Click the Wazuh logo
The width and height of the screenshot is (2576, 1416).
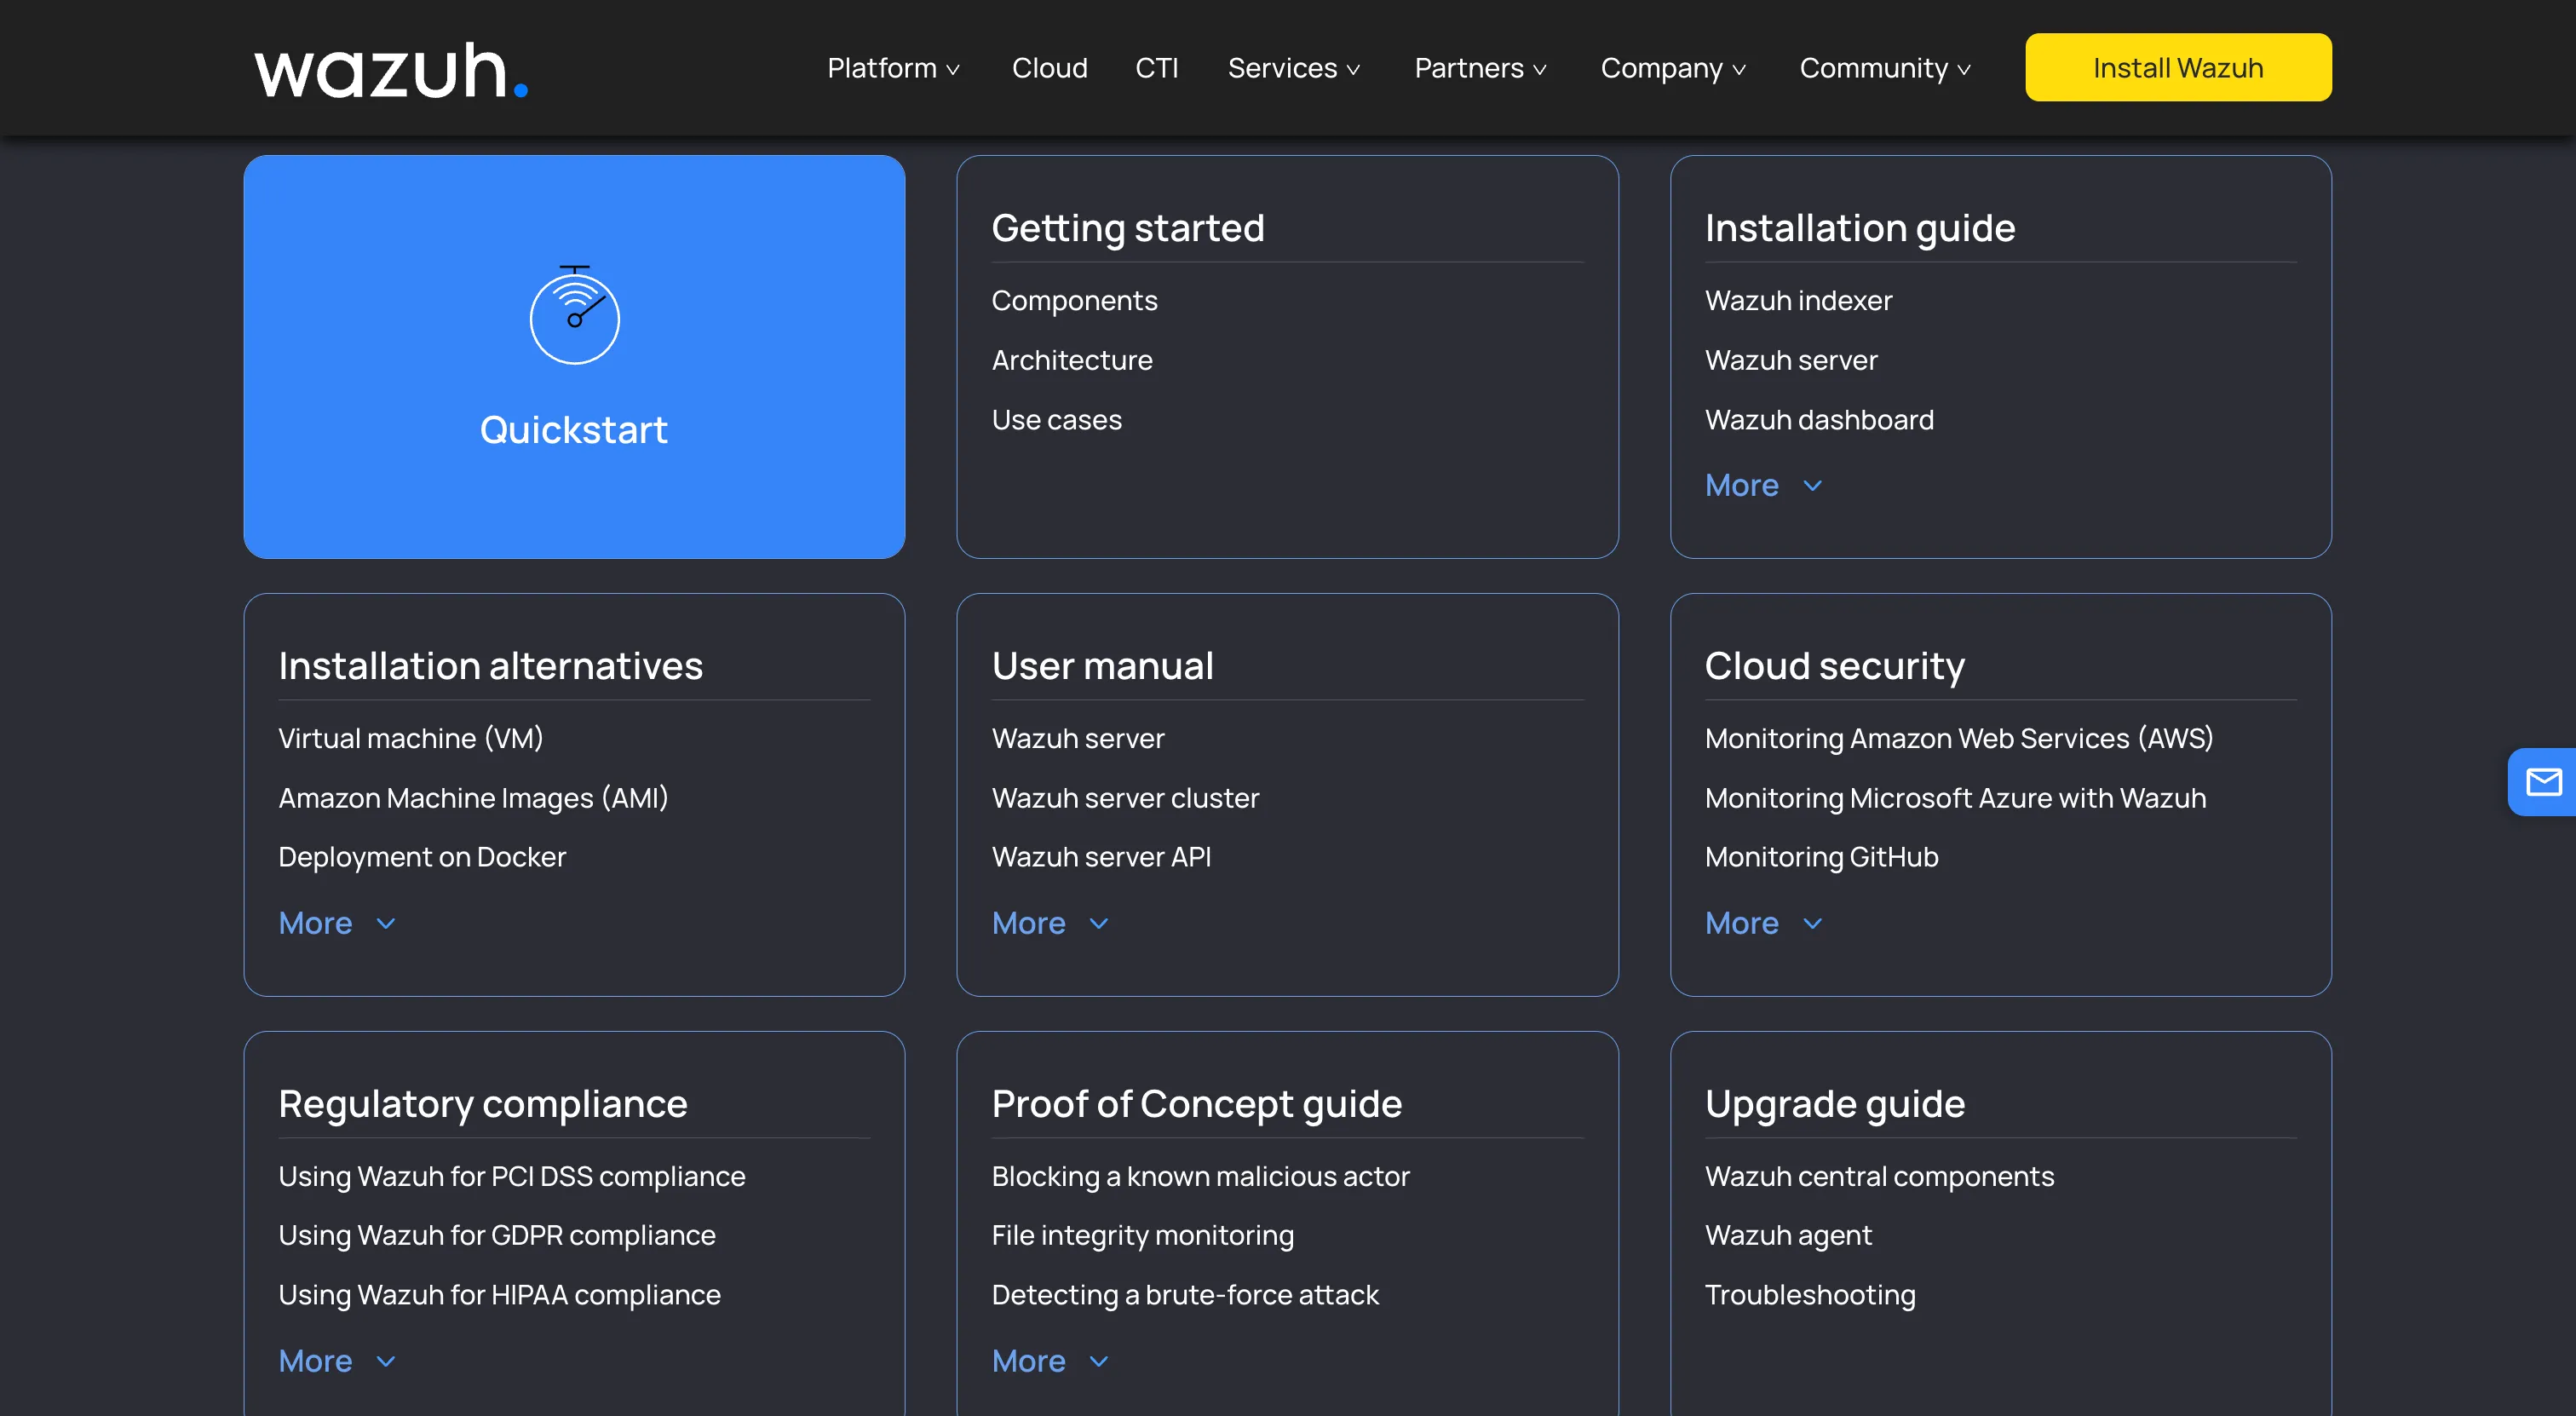(391, 70)
